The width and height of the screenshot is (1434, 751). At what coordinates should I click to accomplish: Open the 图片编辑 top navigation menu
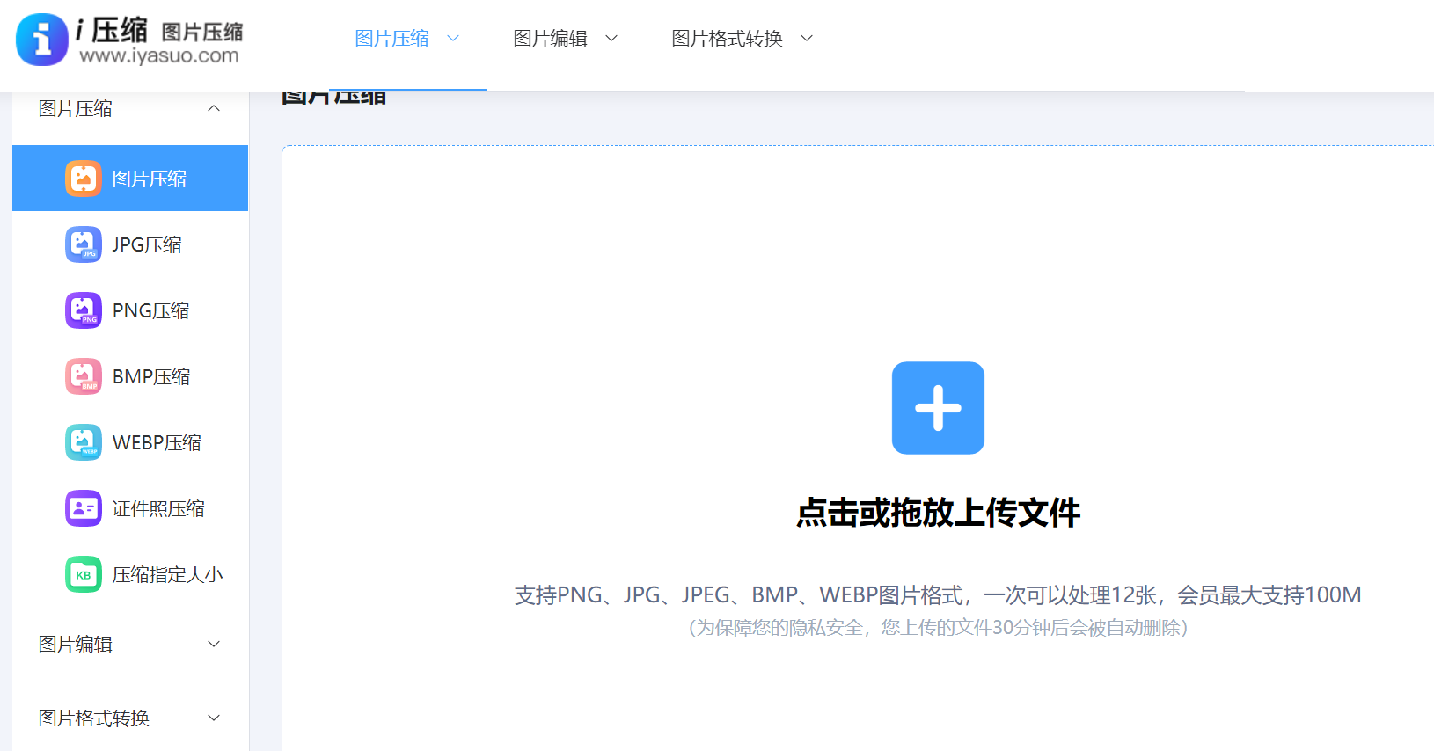point(565,39)
